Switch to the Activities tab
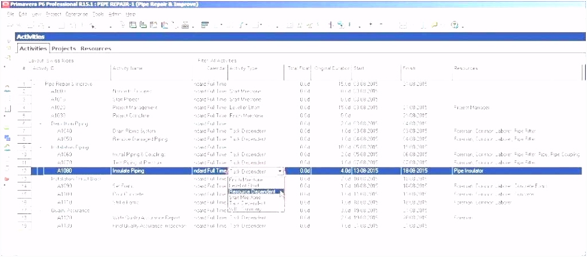 33,49
